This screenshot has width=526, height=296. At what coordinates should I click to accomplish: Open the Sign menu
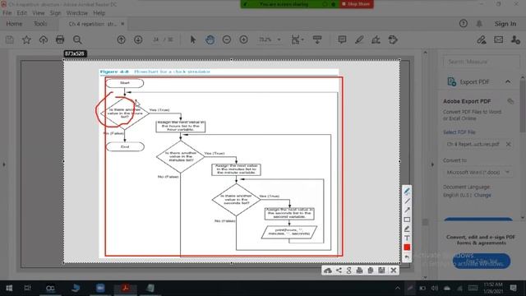pyautogui.click(x=55, y=13)
